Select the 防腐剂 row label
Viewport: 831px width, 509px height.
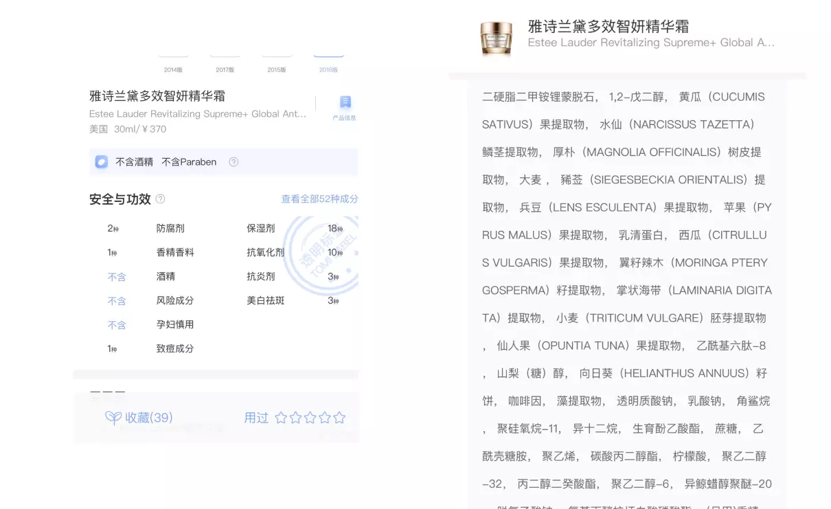pyautogui.click(x=170, y=228)
